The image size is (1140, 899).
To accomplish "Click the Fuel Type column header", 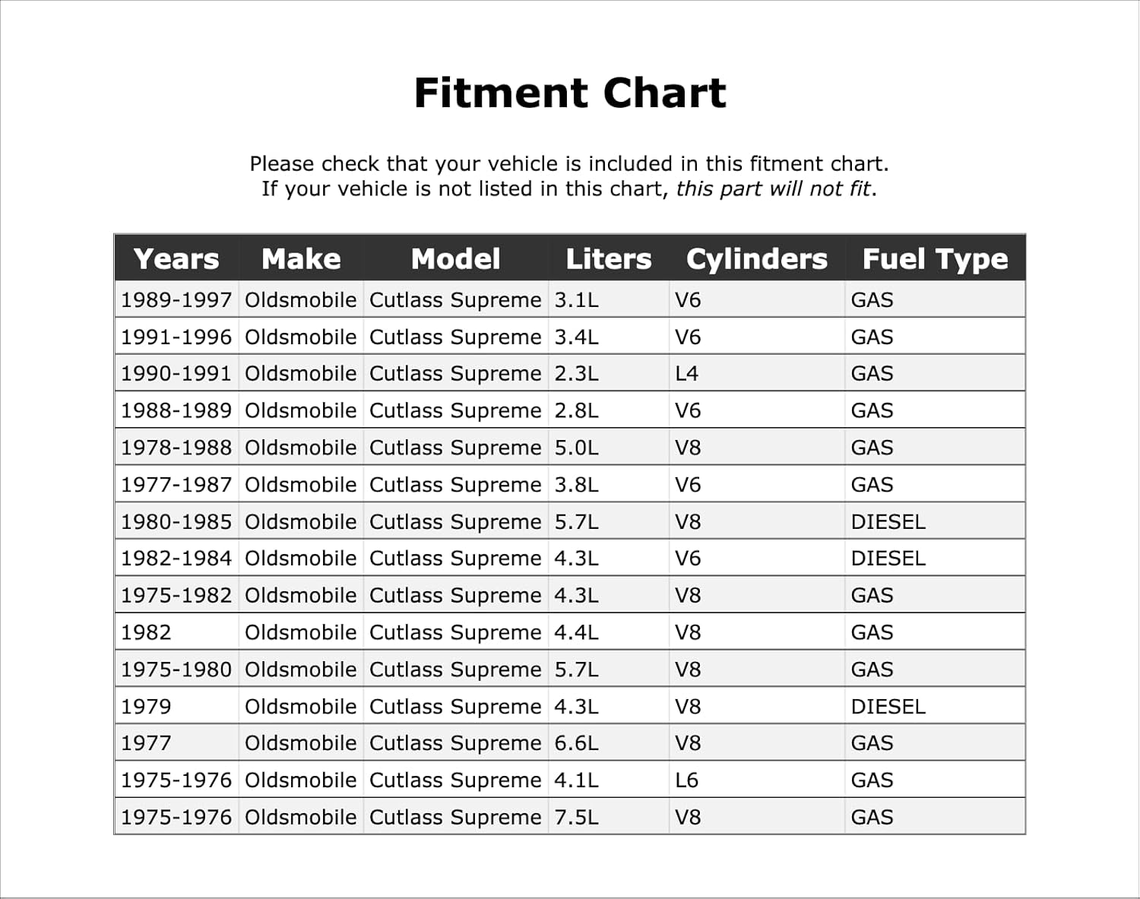I will click(x=935, y=259).
